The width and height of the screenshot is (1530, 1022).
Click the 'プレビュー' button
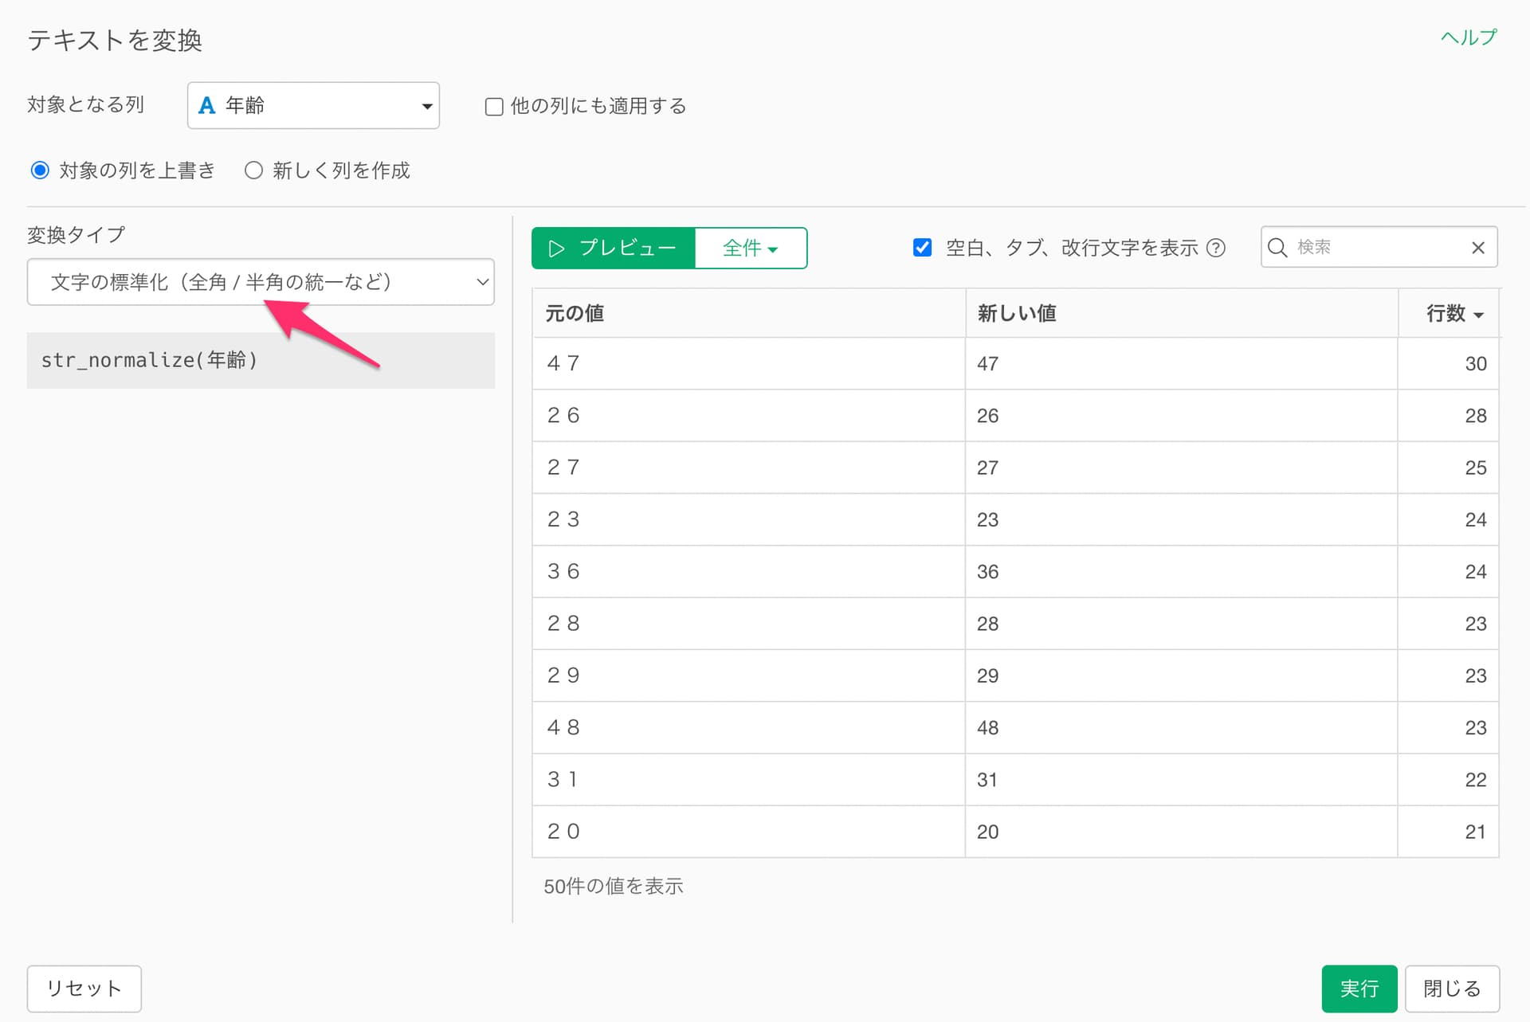[614, 249]
